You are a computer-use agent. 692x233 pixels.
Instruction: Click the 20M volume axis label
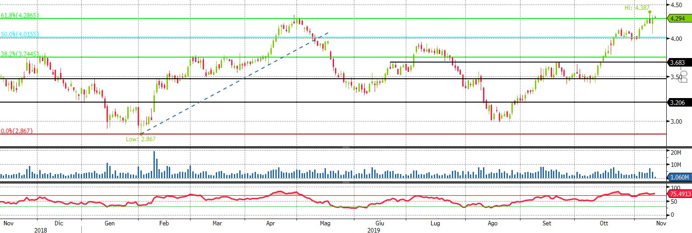[676, 153]
